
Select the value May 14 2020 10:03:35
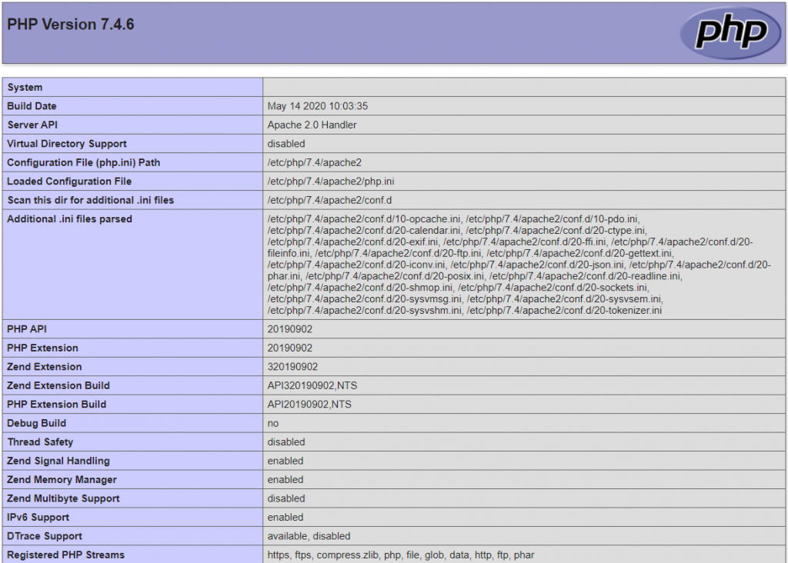pyautogui.click(x=318, y=106)
